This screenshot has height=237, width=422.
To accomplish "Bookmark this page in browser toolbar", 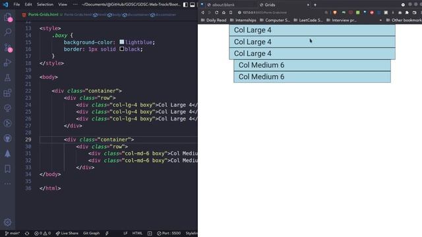I will coord(231,13).
